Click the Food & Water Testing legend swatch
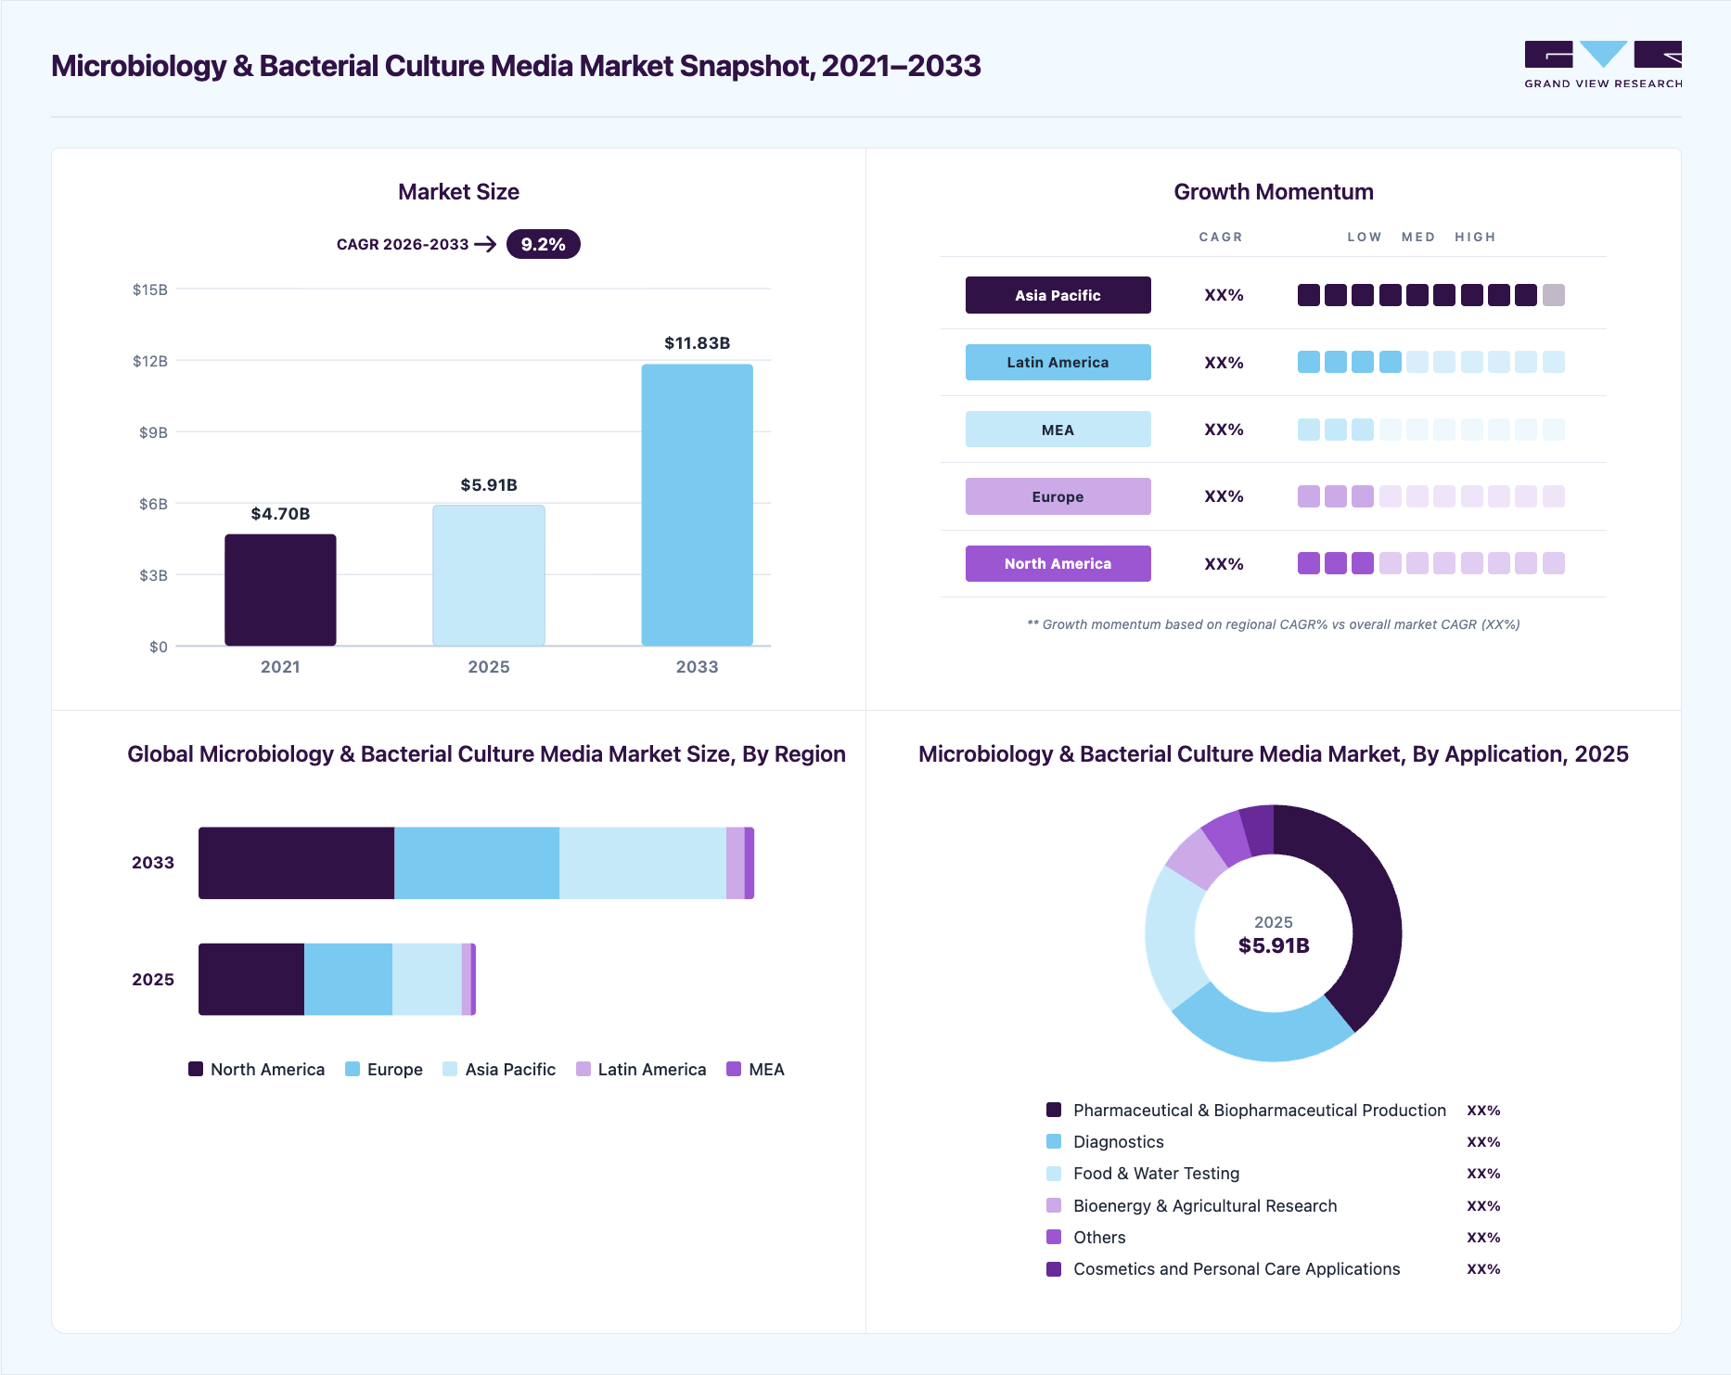1731x1375 pixels. [x=1054, y=1174]
